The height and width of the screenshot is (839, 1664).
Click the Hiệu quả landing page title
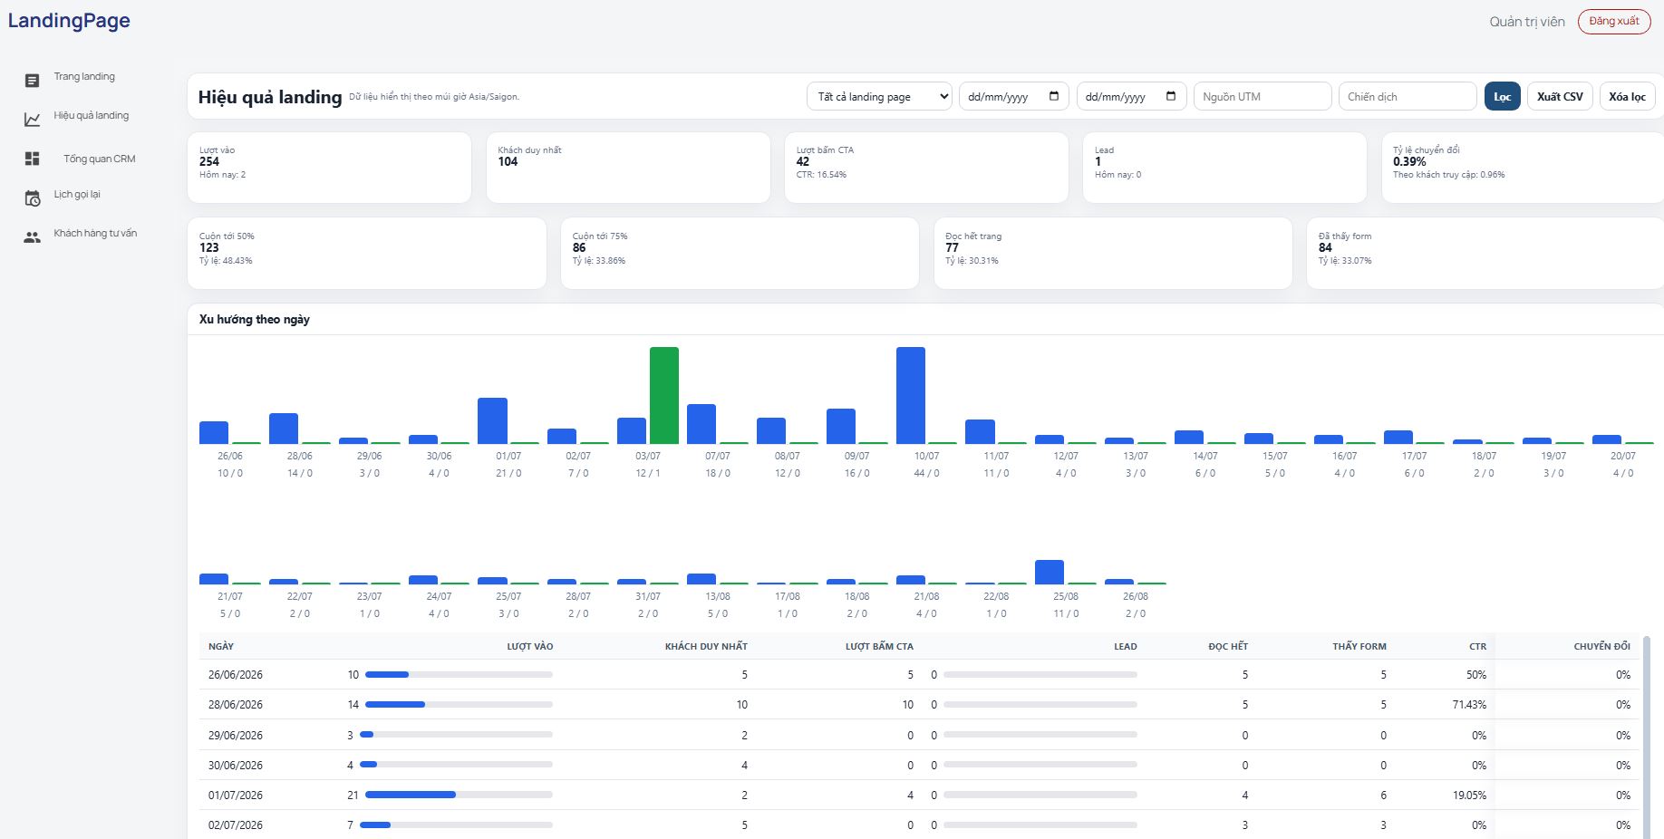point(270,97)
